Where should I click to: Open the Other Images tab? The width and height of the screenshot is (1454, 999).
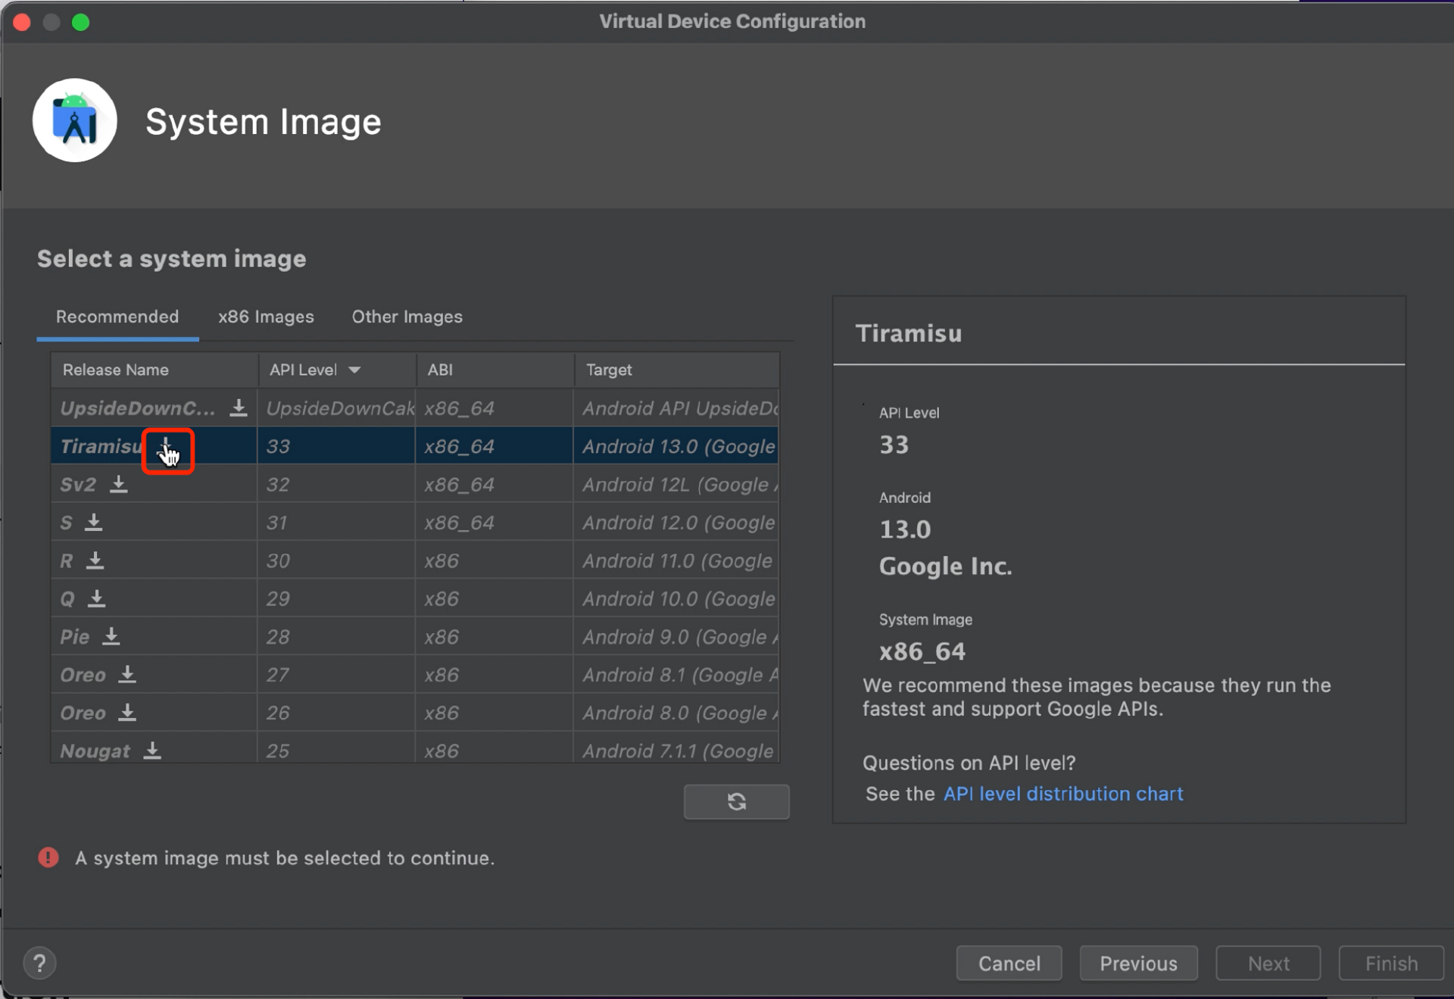407,317
